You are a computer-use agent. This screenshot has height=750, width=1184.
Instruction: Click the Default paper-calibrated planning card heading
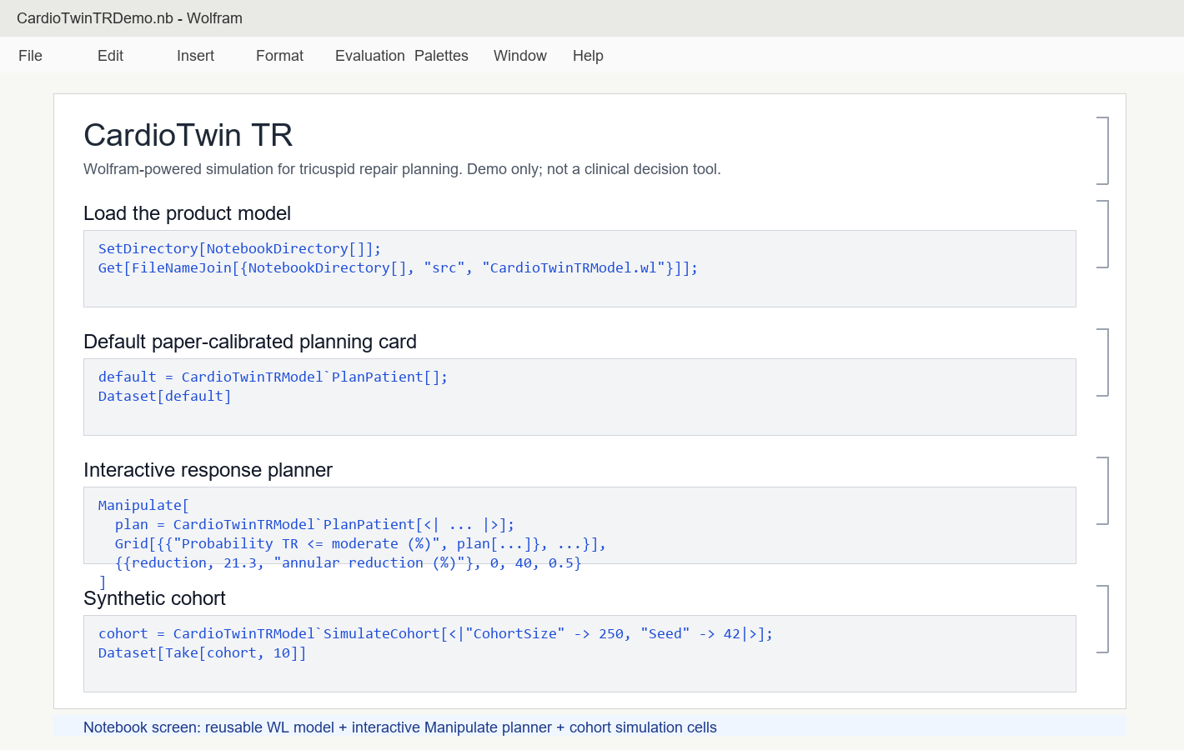coord(250,342)
